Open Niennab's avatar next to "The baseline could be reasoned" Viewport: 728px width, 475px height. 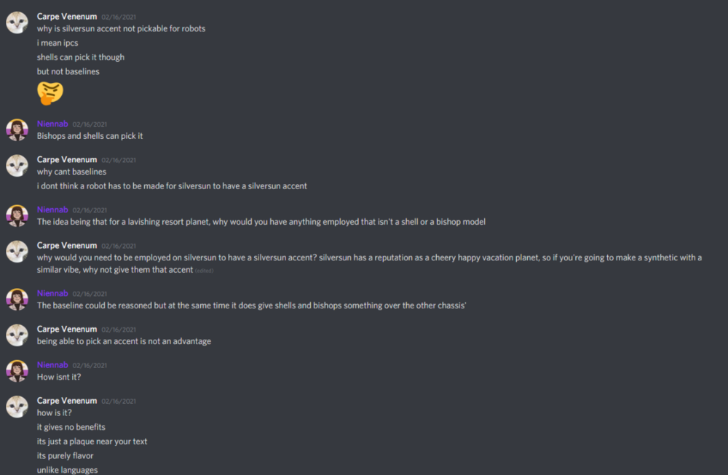tap(17, 300)
